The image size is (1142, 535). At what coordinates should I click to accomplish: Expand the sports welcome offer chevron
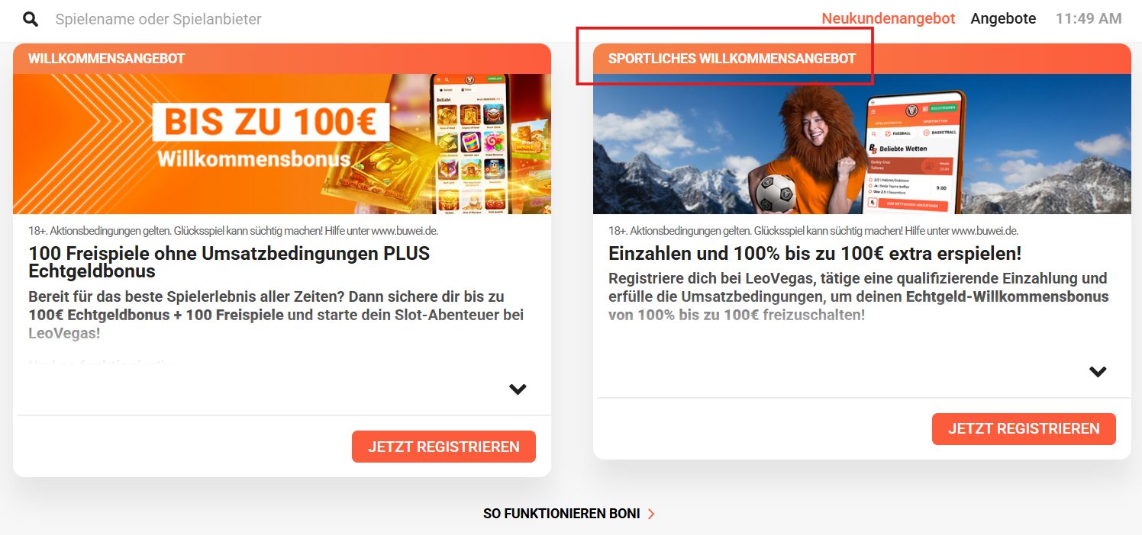[1098, 372]
